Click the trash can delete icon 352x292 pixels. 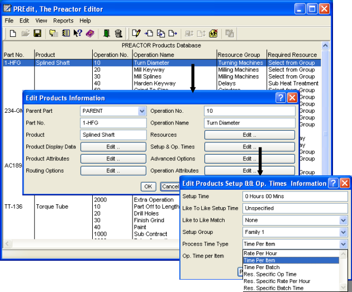click(118, 33)
